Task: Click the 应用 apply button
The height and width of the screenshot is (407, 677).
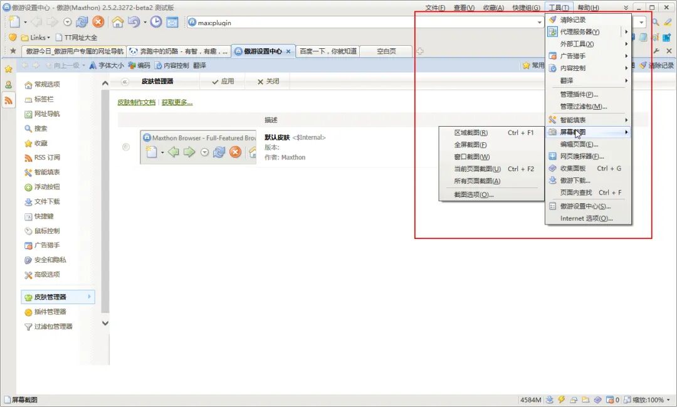Action: (x=223, y=82)
